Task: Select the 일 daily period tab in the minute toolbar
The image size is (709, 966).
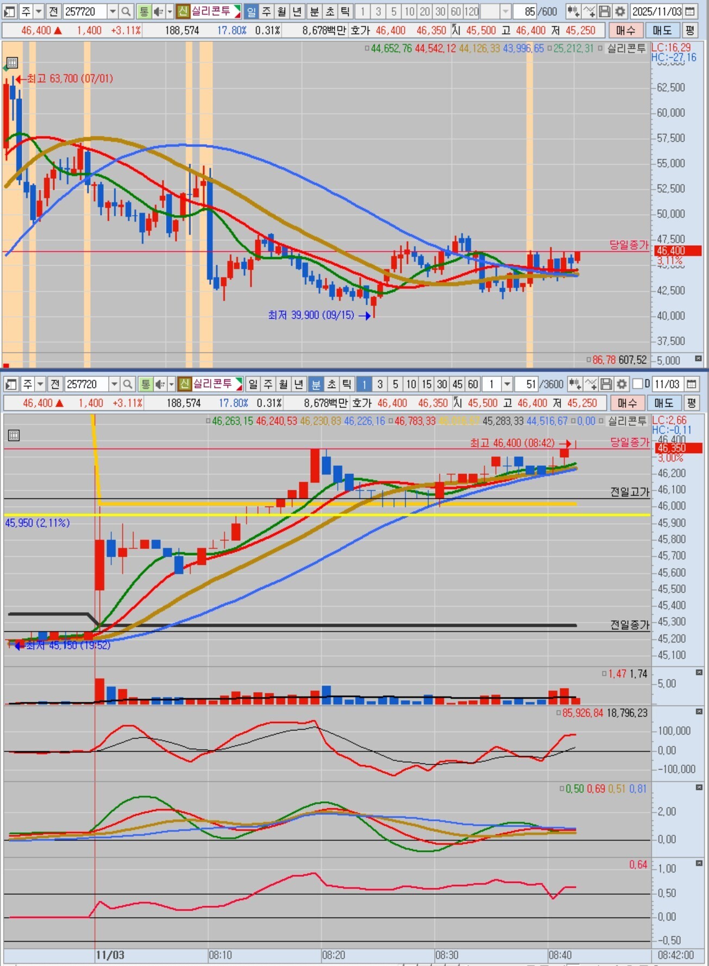Action: click(x=253, y=384)
